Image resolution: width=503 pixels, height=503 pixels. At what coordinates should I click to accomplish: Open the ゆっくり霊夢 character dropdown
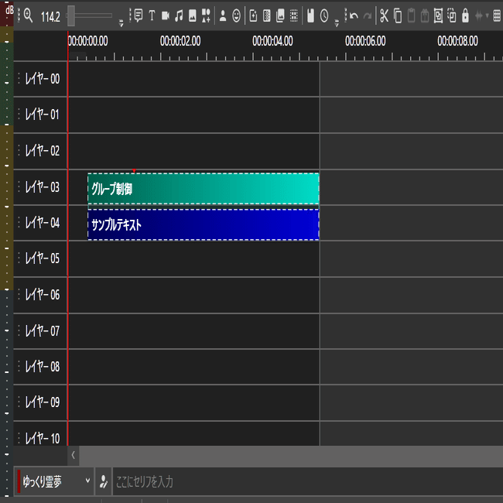(x=54, y=481)
